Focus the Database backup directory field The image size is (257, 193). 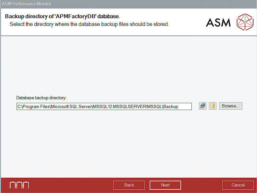104,106
